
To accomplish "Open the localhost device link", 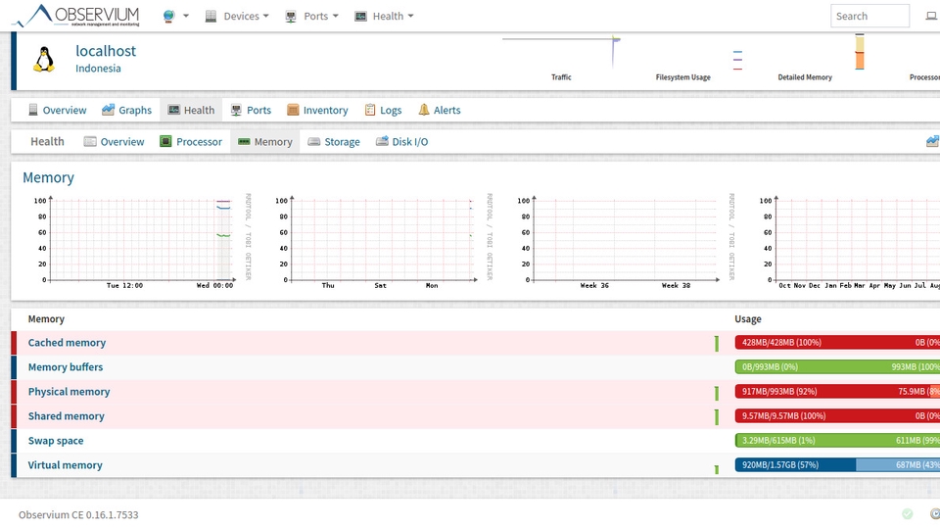I will tap(106, 51).
